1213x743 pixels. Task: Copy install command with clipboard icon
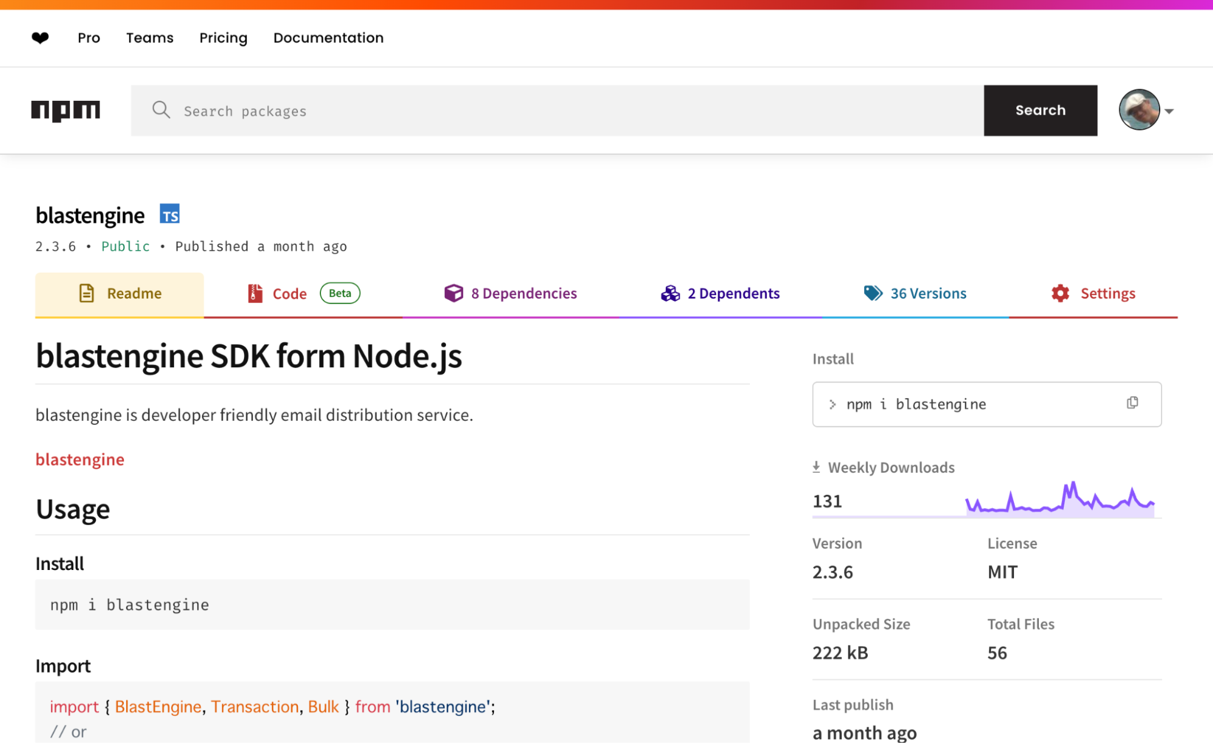pyautogui.click(x=1132, y=403)
